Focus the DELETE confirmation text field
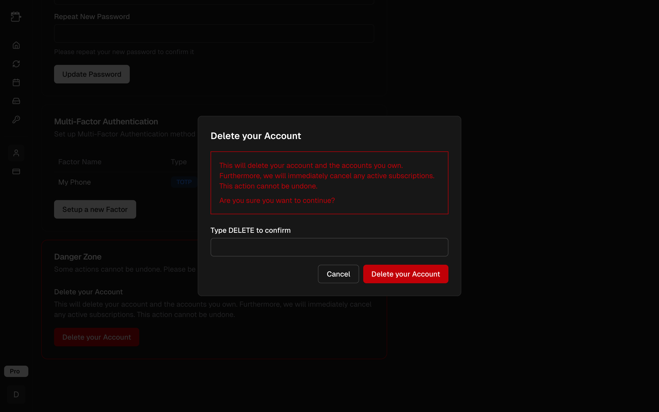This screenshot has width=659, height=412. point(329,247)
